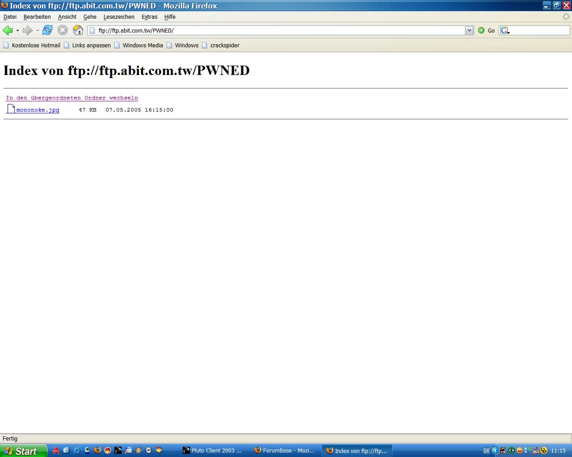Follow 'In den übergeordneten Ordner wechseln' link

[x=72, y=98]
